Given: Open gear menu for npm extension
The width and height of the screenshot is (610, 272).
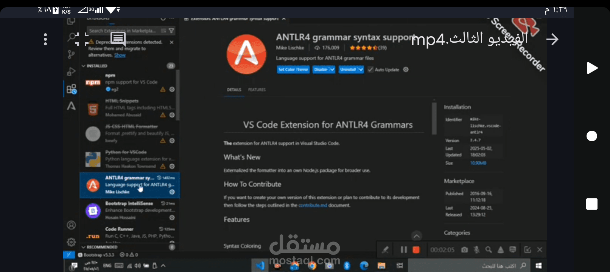Looking at the screenshot, I should (172, 90).
